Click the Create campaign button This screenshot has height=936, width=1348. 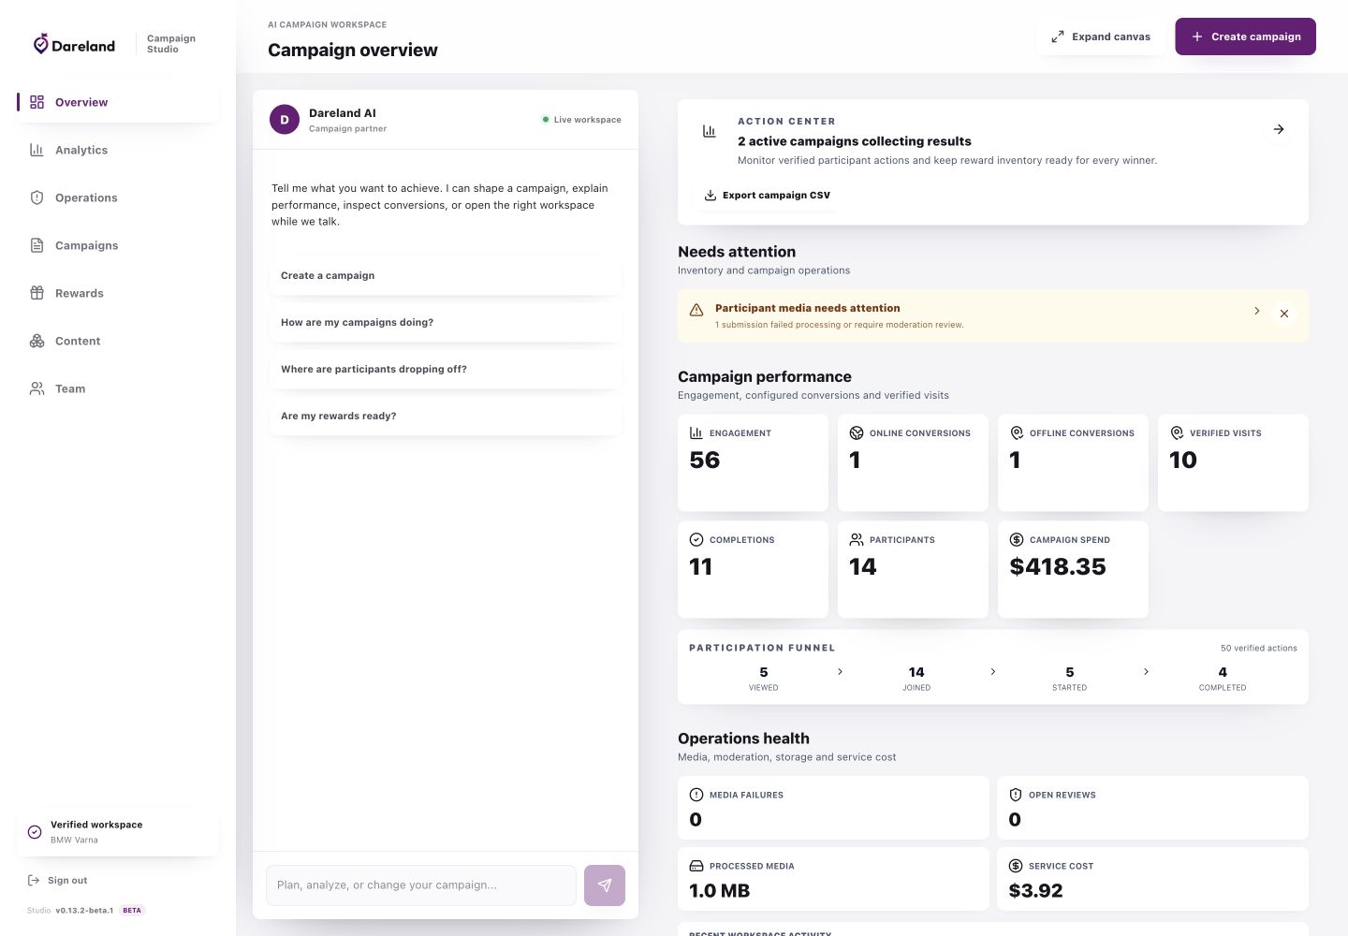pyautogui.click(x=1245, y=37)
